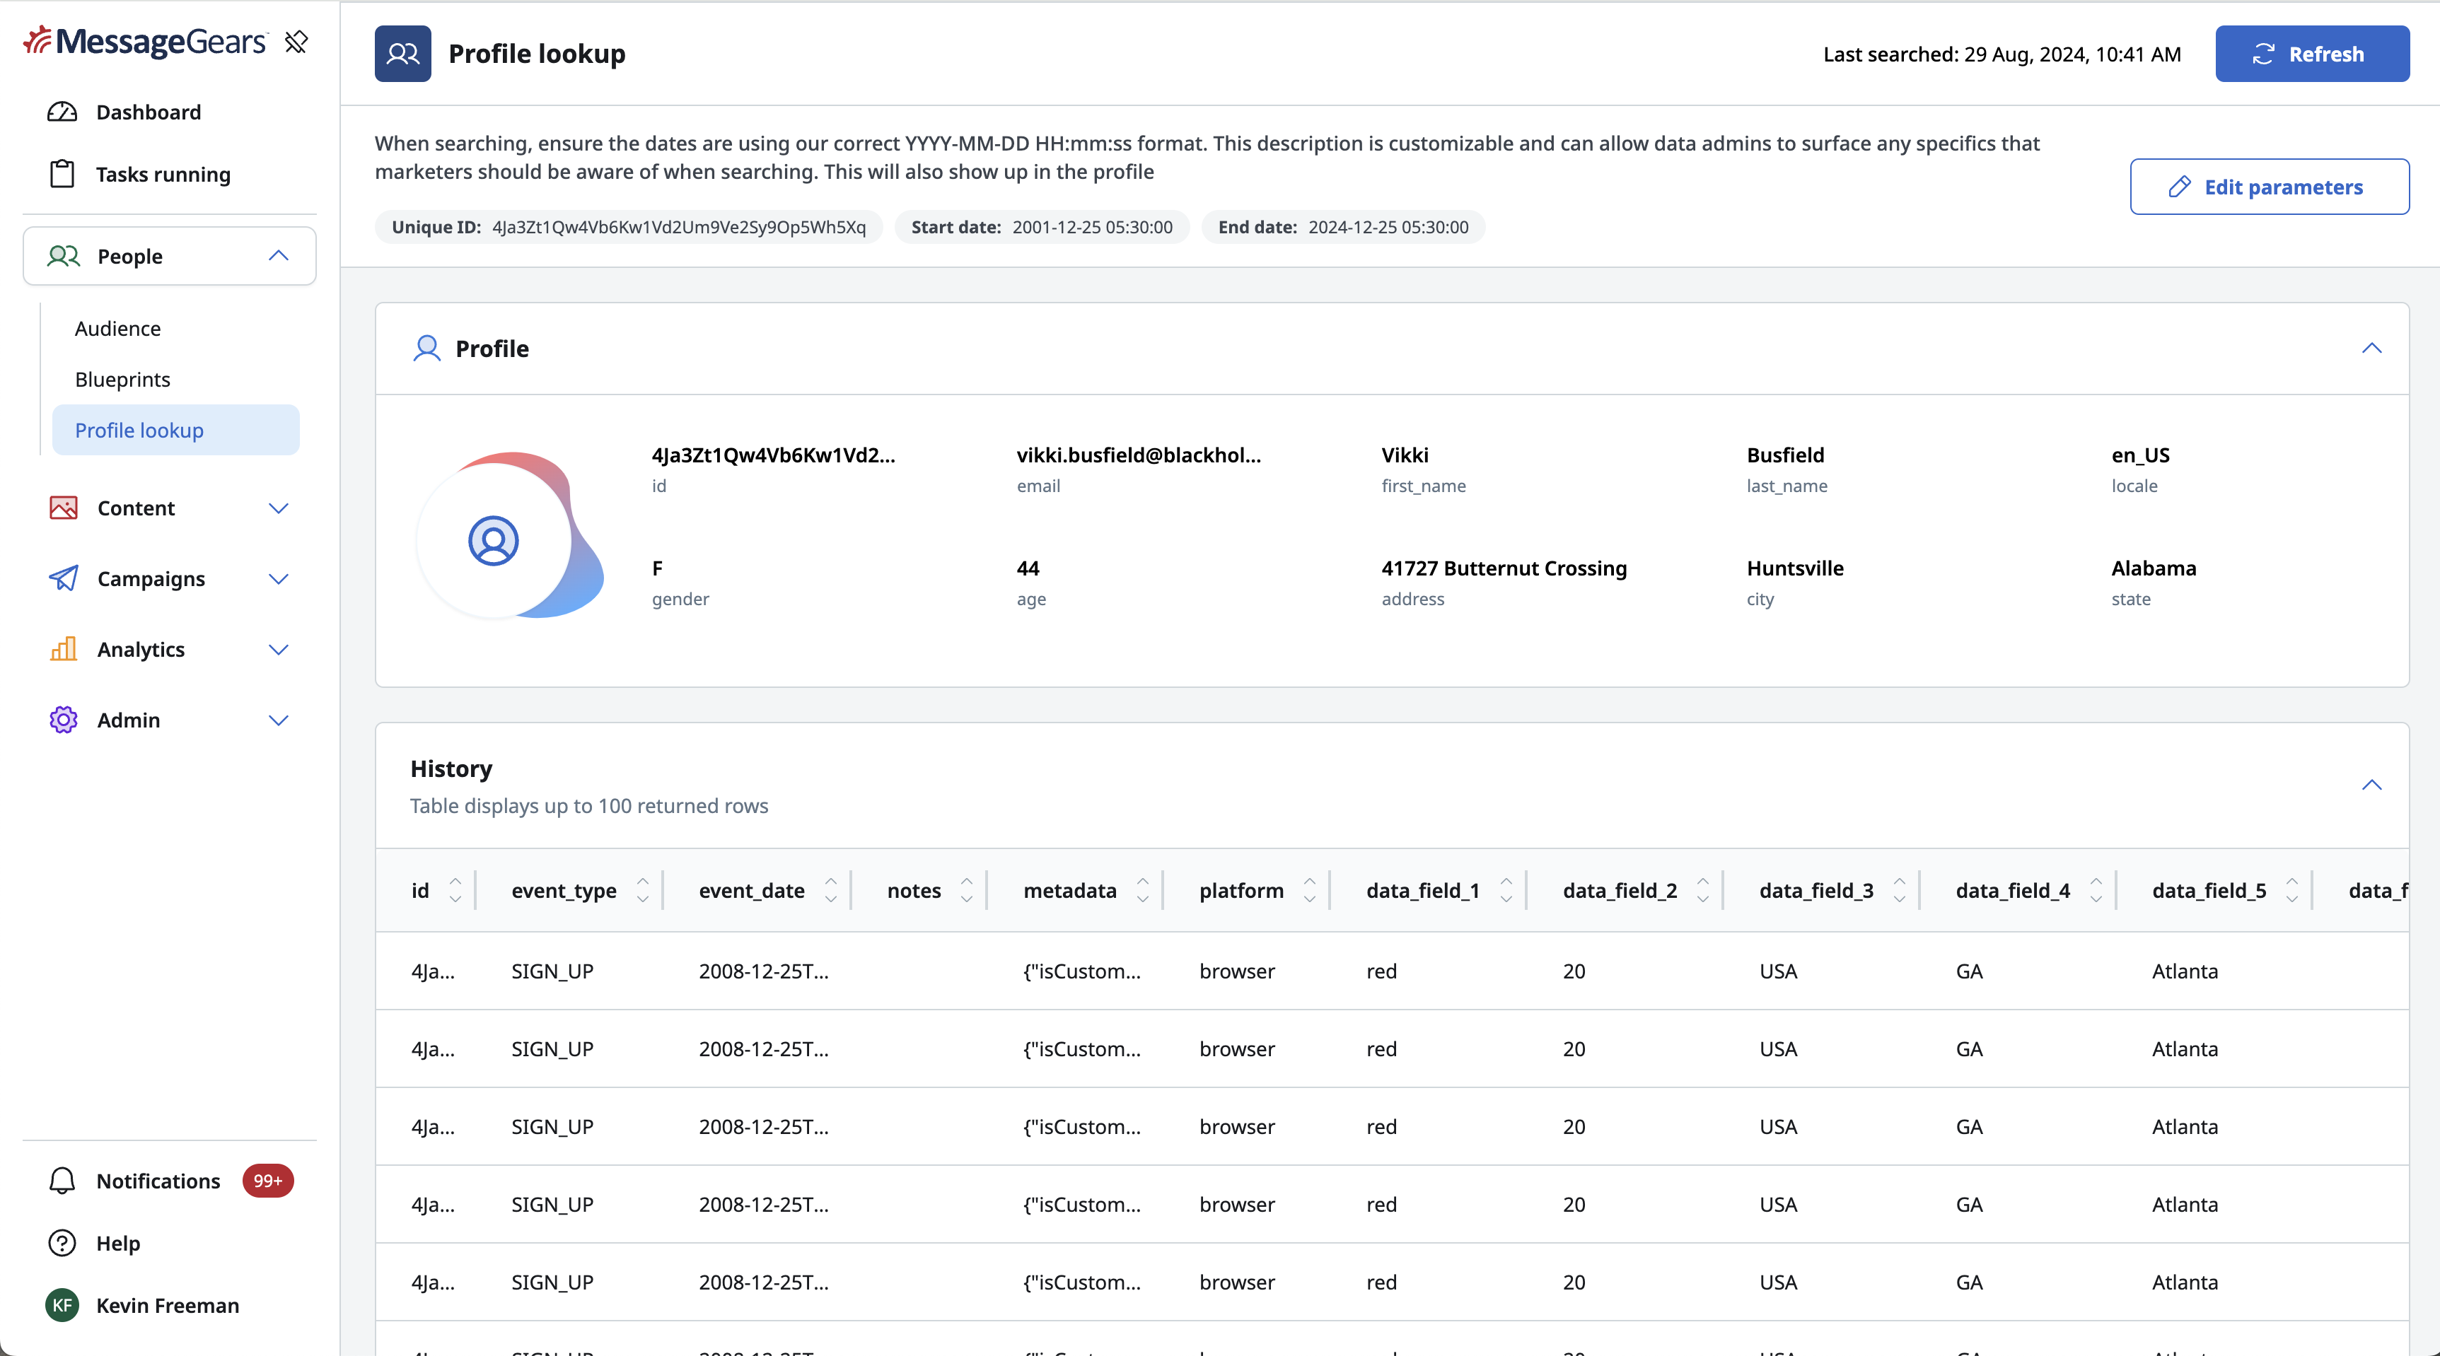Image resolution: width=2440 pixels, height=1356 pixels.
Task: Go to Audience under People
Action: 117,329
